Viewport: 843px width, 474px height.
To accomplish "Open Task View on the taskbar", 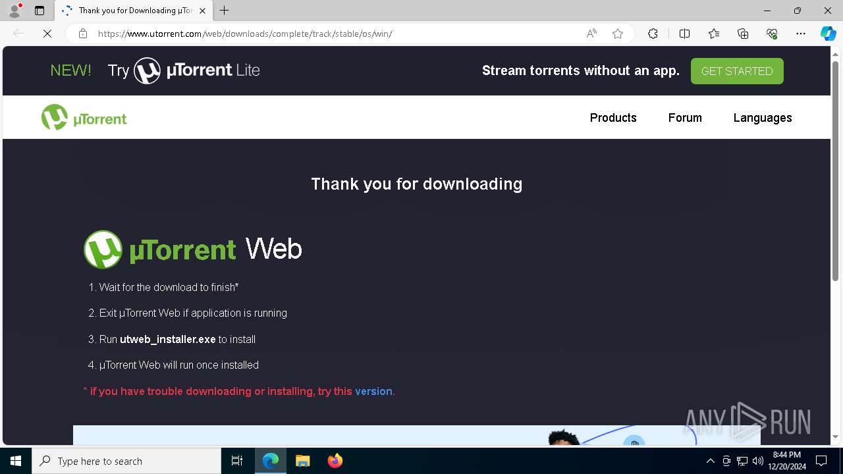I will pos(237,461).
